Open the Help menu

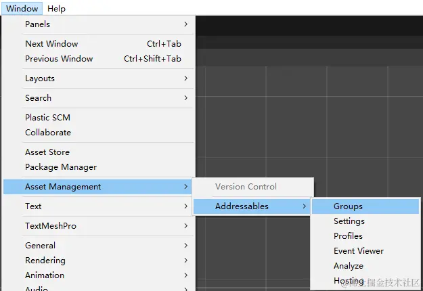click(x=56, y=9)
